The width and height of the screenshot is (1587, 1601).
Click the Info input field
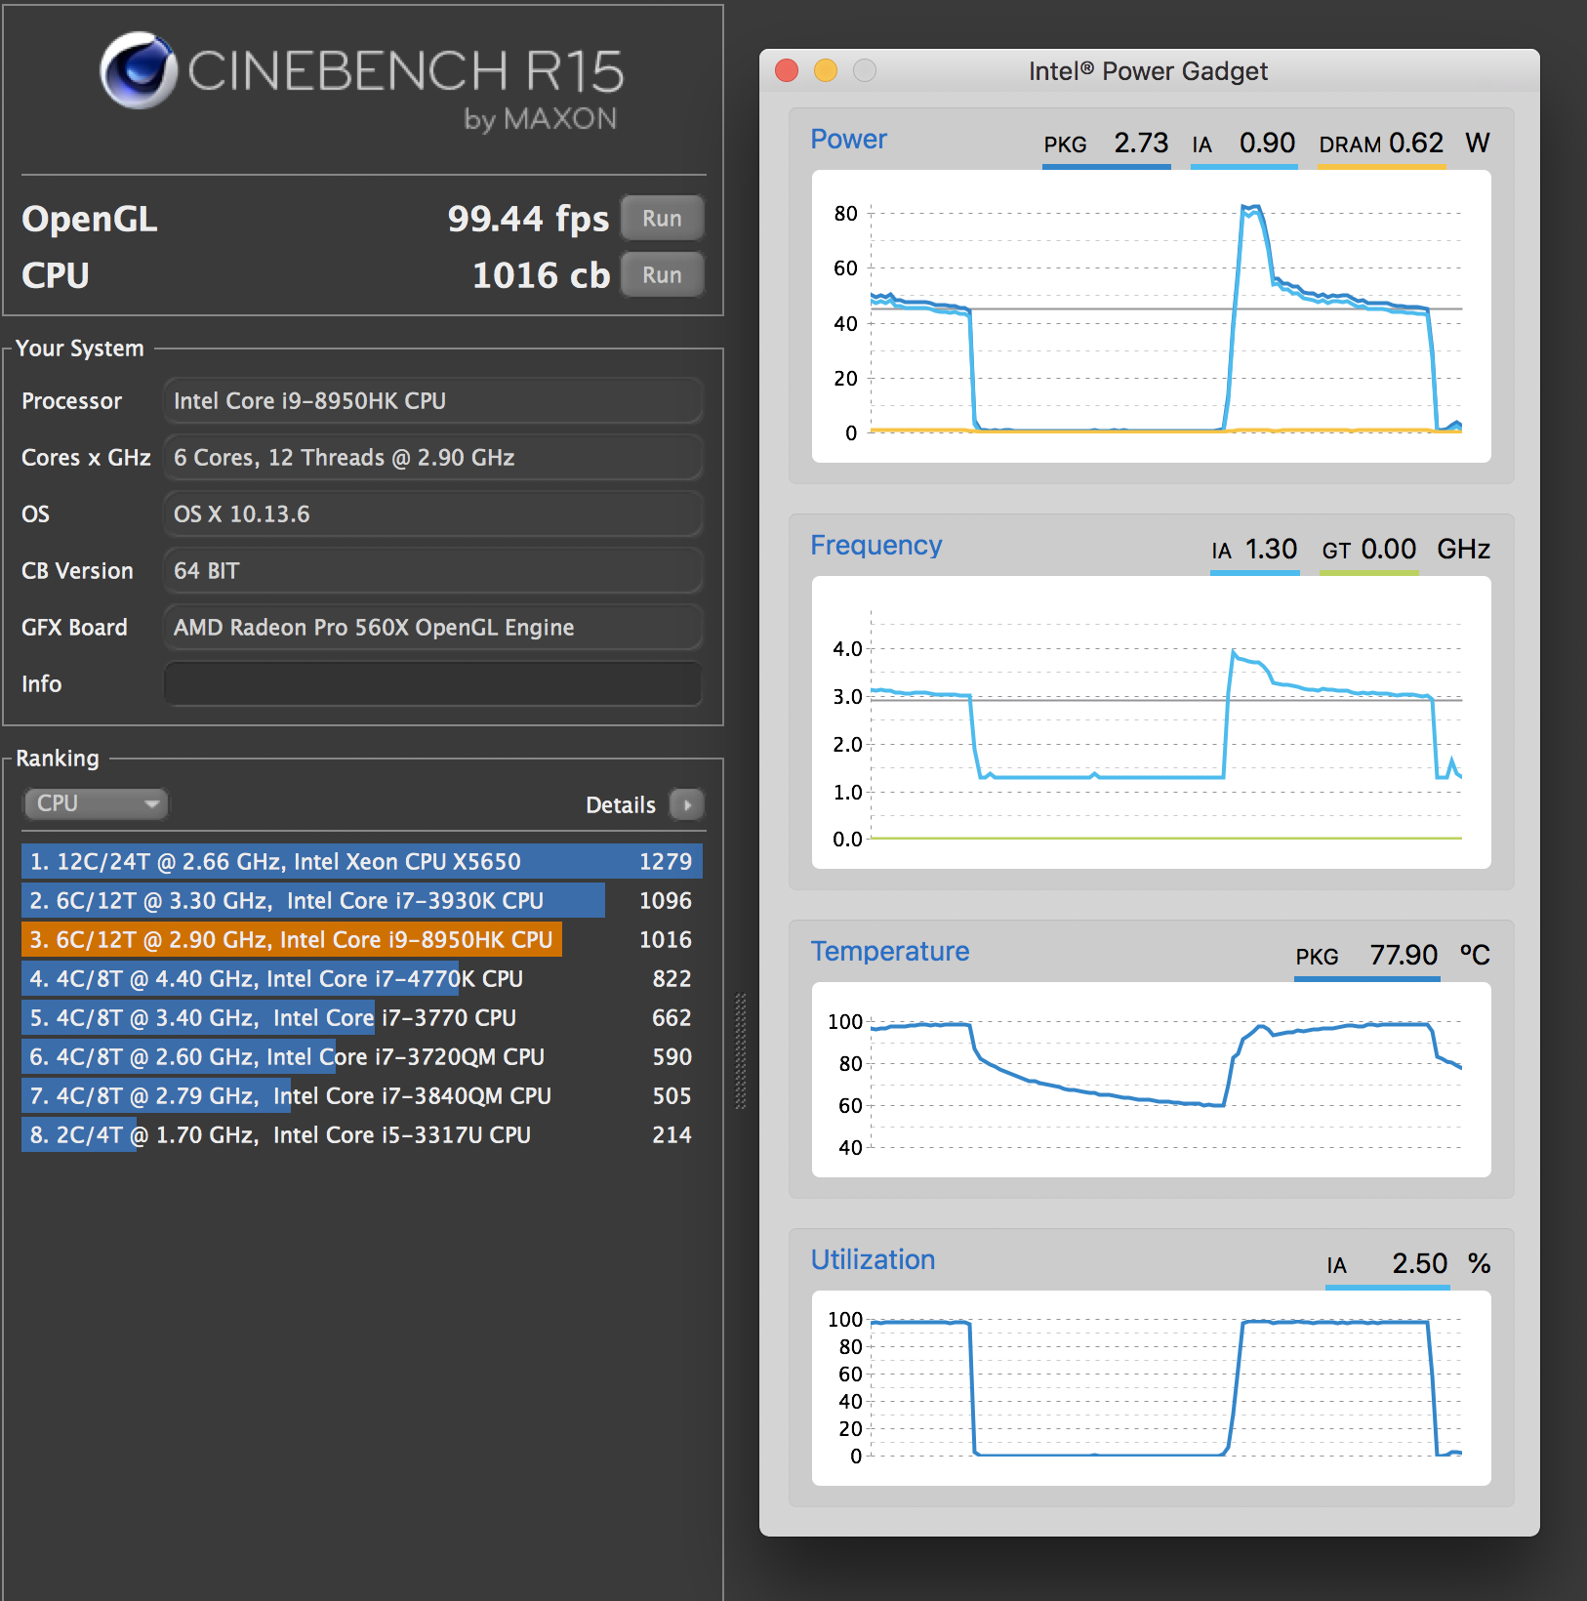pyautogui.click(x=432, y=683)
